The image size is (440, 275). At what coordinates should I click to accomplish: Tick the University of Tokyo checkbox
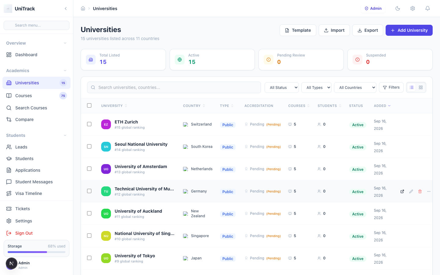pyautogui.click(x=89, y=258)
